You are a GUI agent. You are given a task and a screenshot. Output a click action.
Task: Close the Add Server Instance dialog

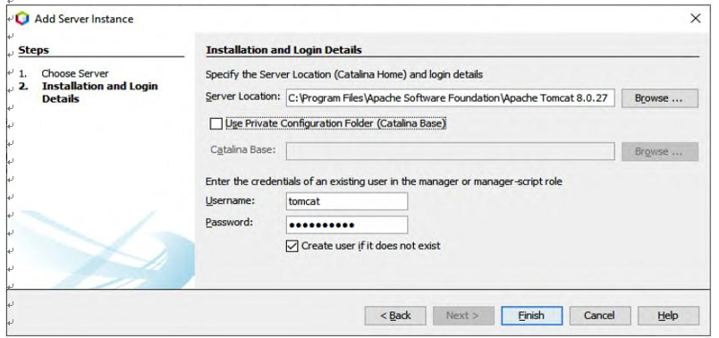tap(695, 19)
